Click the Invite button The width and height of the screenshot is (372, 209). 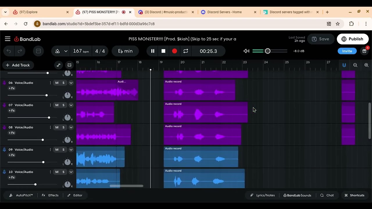(347, 51)
